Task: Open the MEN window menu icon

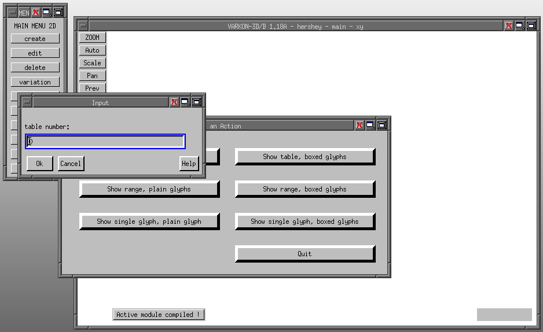Action: (x=12, y=13)
